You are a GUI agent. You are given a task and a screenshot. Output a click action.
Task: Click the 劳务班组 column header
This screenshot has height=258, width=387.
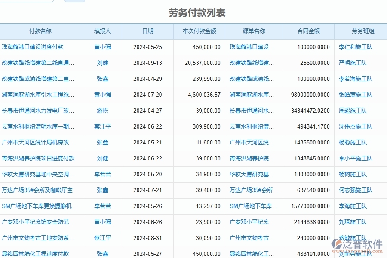(360, 31)
